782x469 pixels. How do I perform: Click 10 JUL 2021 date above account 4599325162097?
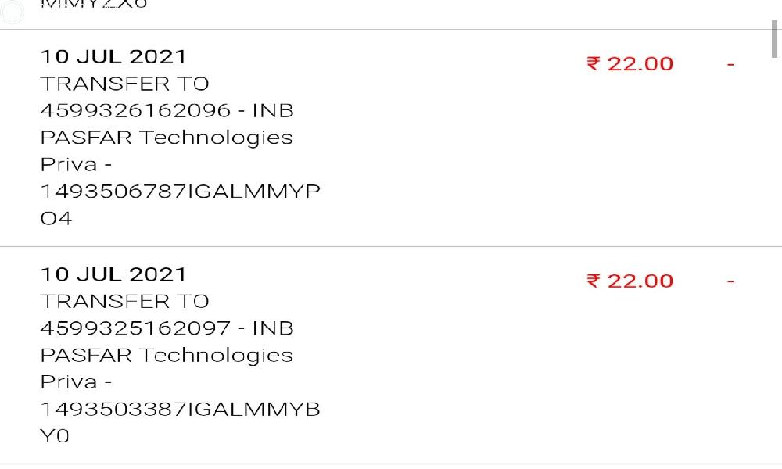click(113, 274)
